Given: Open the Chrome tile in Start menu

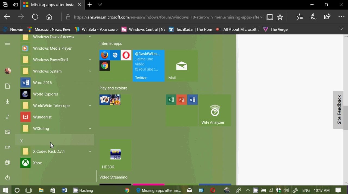Looking at the screenshot, I should 105,66.
